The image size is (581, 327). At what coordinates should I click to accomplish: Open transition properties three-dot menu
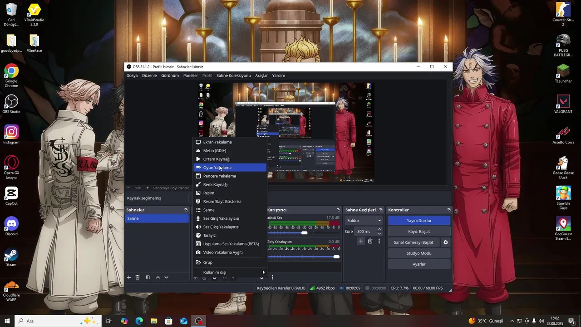tap(379, 241)
